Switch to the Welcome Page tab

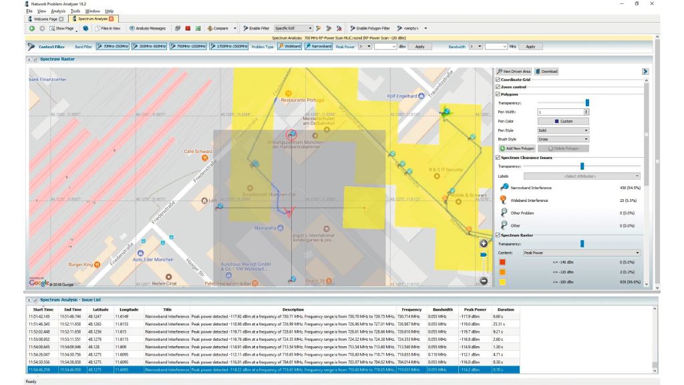[44, 19]
